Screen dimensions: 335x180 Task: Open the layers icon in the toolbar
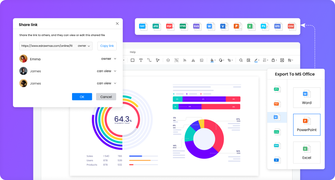pos(168,60)
